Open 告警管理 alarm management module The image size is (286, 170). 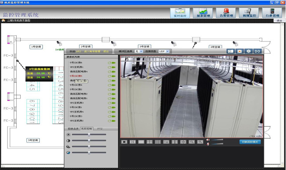coord(226,13)
